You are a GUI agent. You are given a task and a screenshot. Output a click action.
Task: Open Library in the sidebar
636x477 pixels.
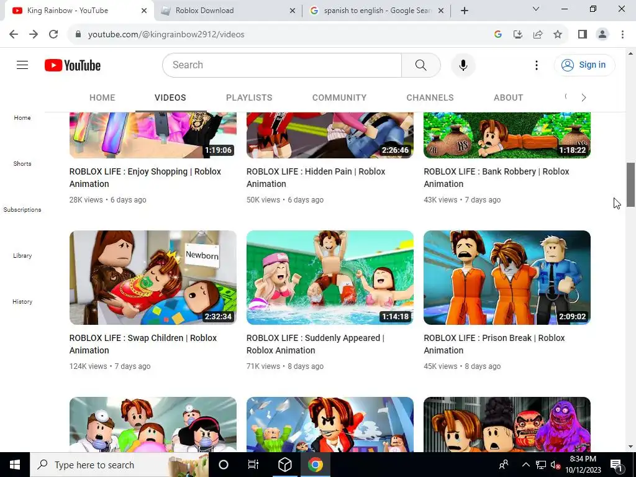click(22, 255)
